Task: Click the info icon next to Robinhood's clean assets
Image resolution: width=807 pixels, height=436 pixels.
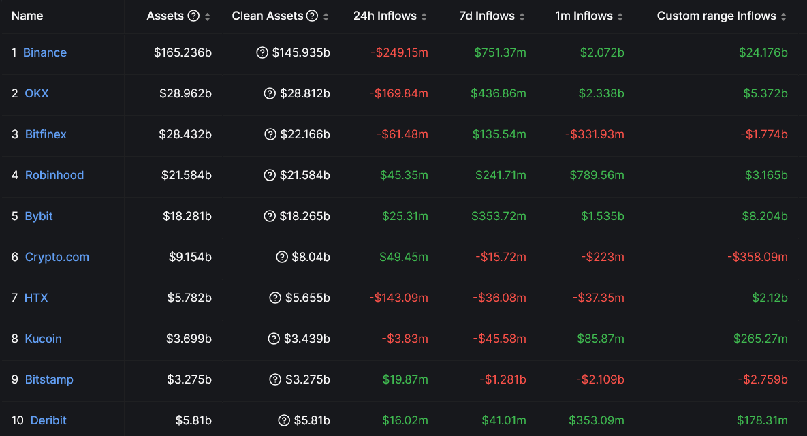Action: (270, 175)
